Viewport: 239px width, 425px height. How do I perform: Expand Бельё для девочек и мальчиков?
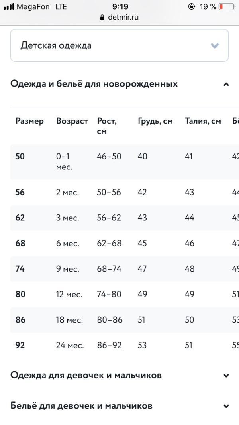119,406
